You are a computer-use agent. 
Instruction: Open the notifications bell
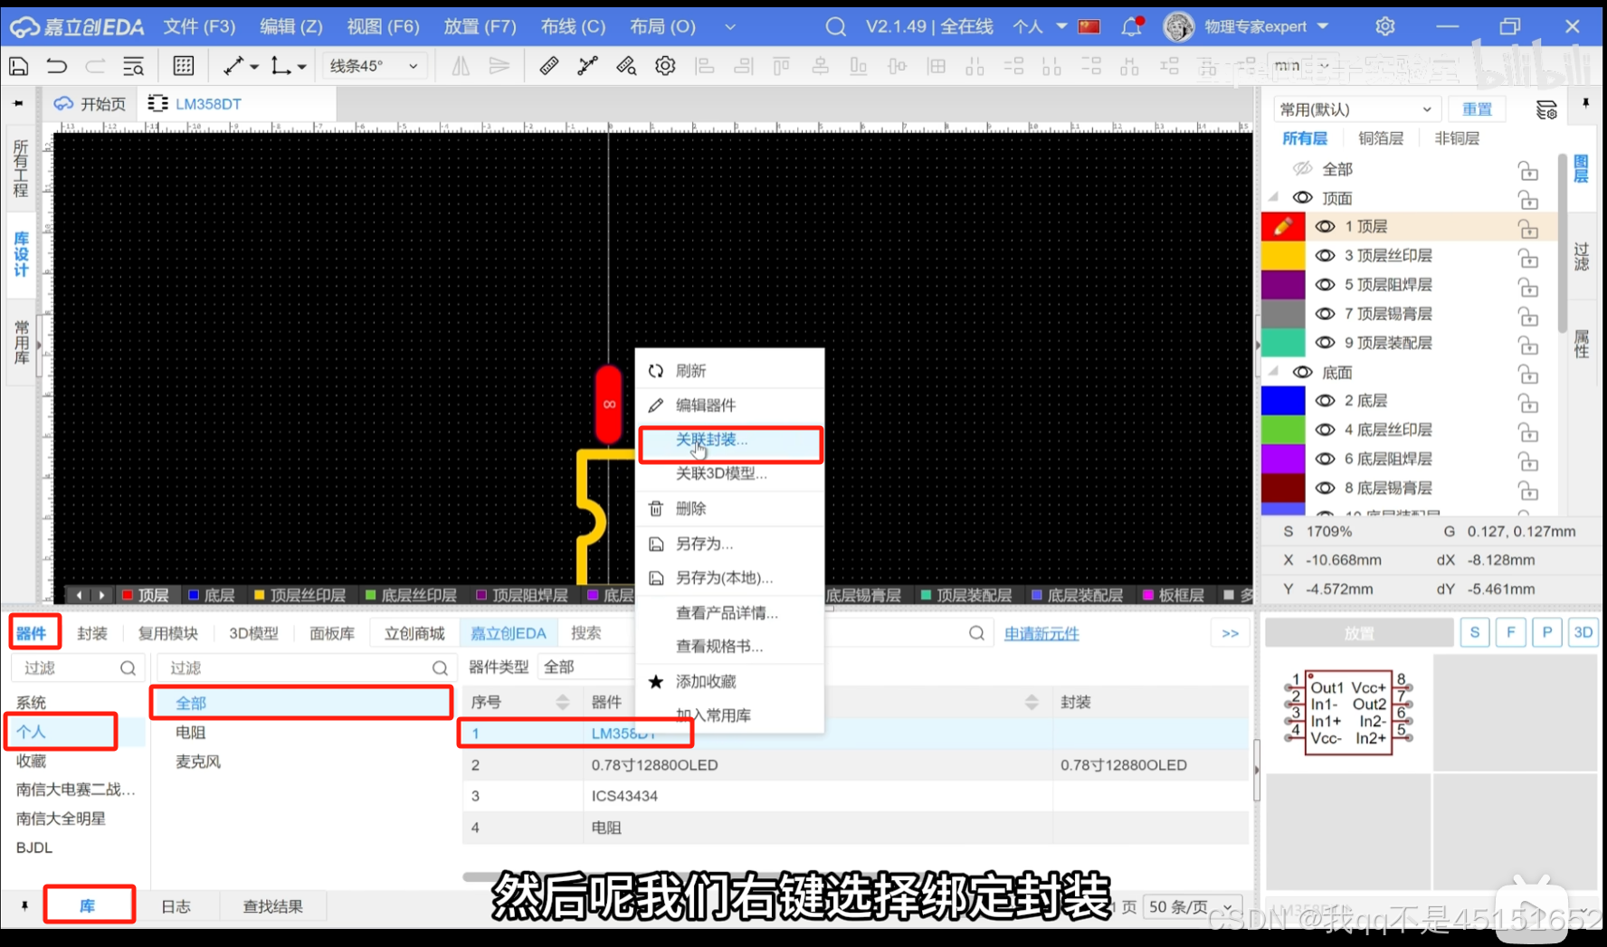tap(1131, 27)
